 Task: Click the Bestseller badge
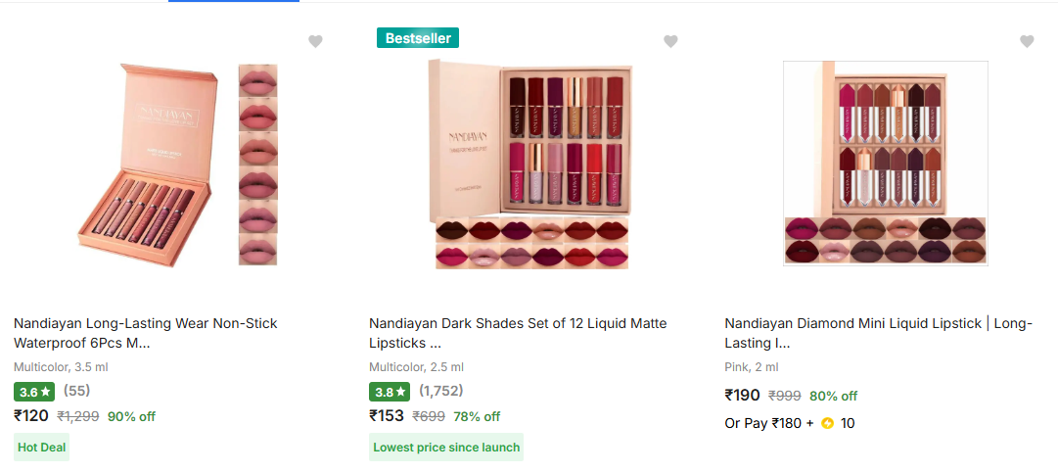tap(418, 38)
